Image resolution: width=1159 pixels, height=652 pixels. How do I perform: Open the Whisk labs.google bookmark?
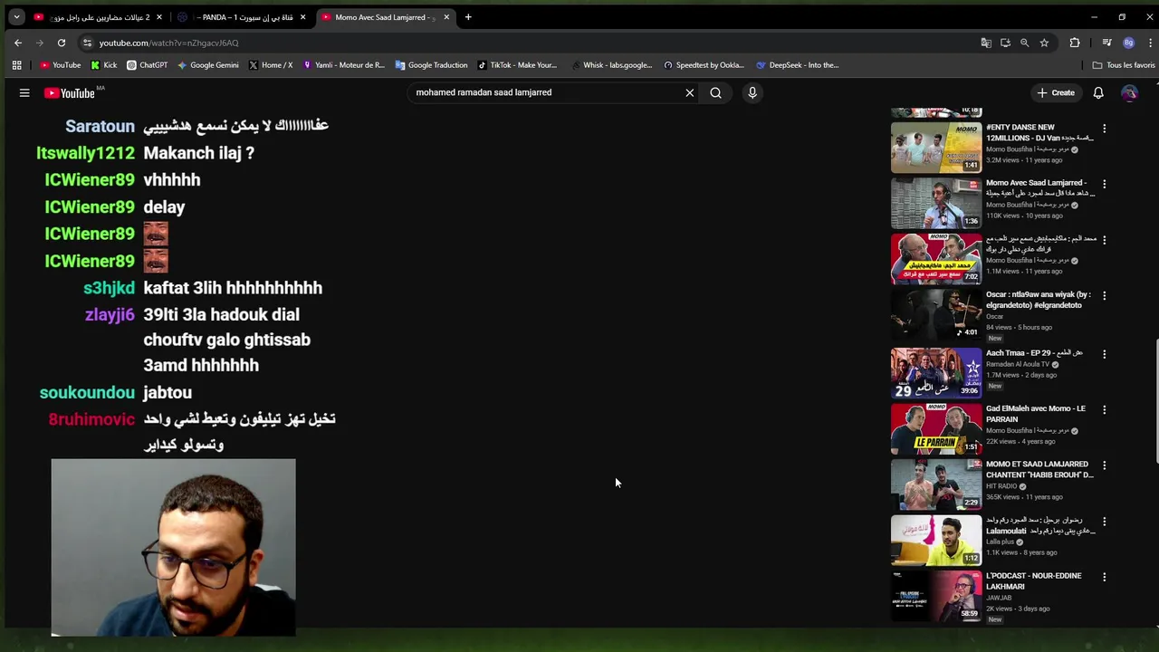tap(612, 65)
